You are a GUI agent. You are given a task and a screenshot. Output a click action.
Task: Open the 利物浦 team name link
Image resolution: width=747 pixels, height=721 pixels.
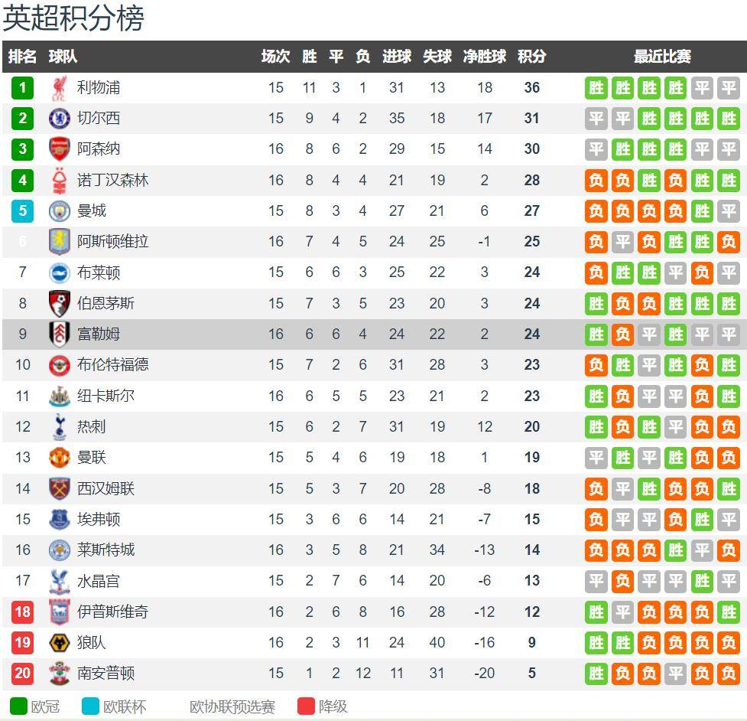pos(99,88)
